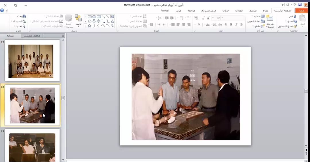Open the font size dropdown showing 32
310x162 pixels.
point(222,18)
